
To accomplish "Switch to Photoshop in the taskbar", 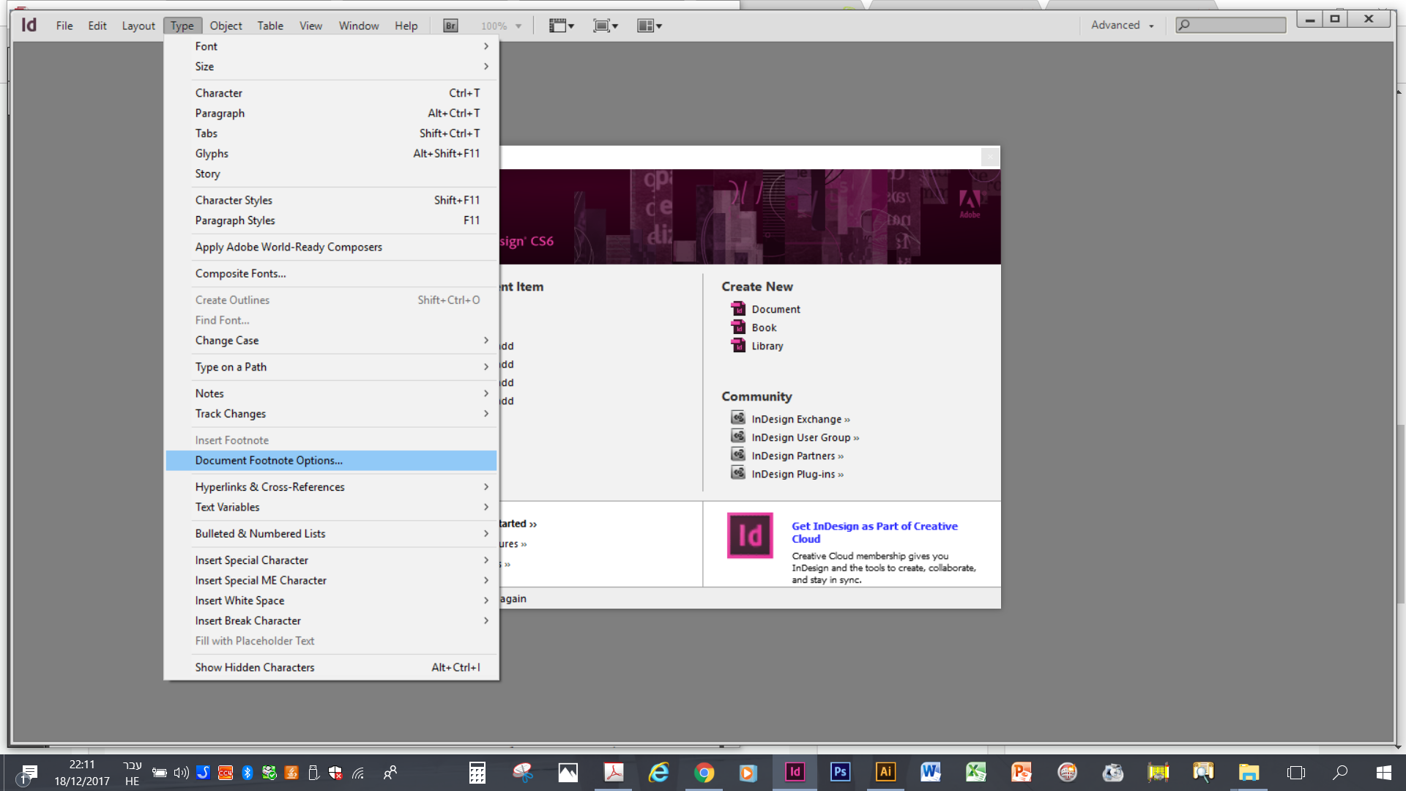I will coord(840,772).
